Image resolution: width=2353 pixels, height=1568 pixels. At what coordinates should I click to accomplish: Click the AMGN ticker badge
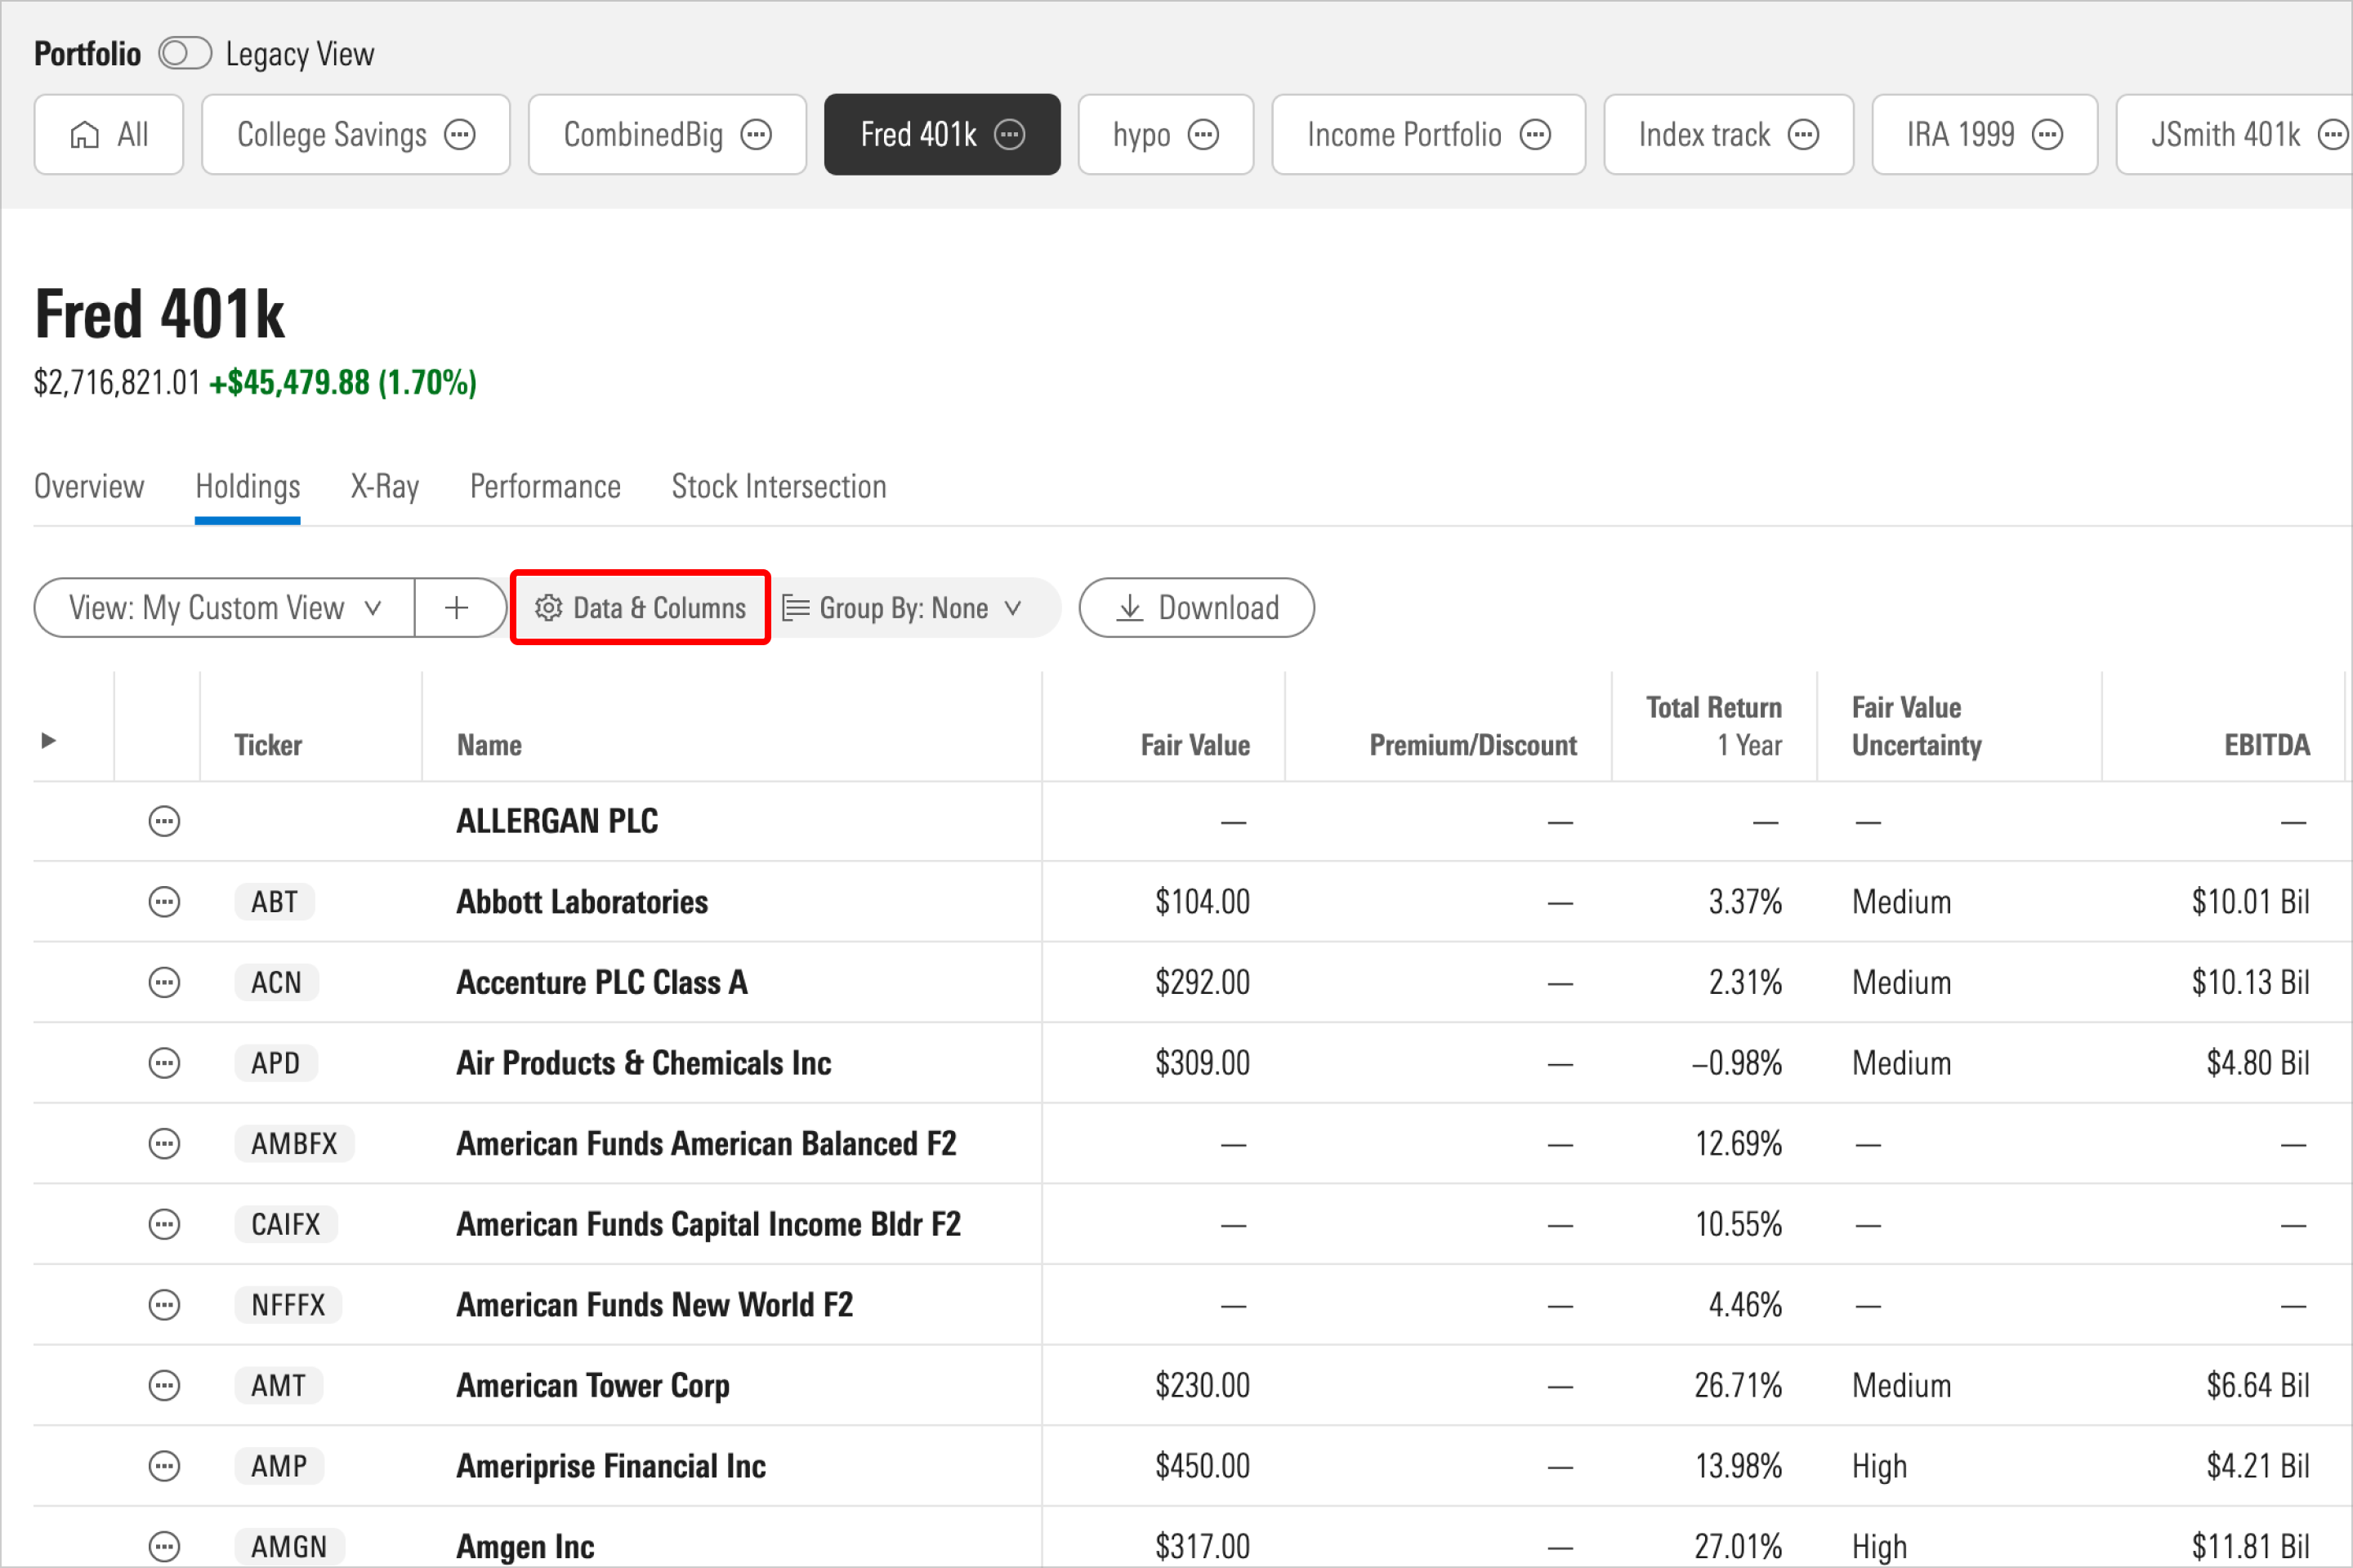pyautogui.click(x=289, y=1547)
